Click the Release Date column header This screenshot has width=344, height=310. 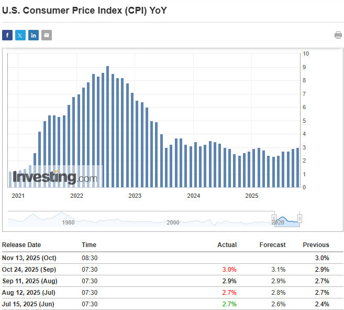(x=21, y=245)
